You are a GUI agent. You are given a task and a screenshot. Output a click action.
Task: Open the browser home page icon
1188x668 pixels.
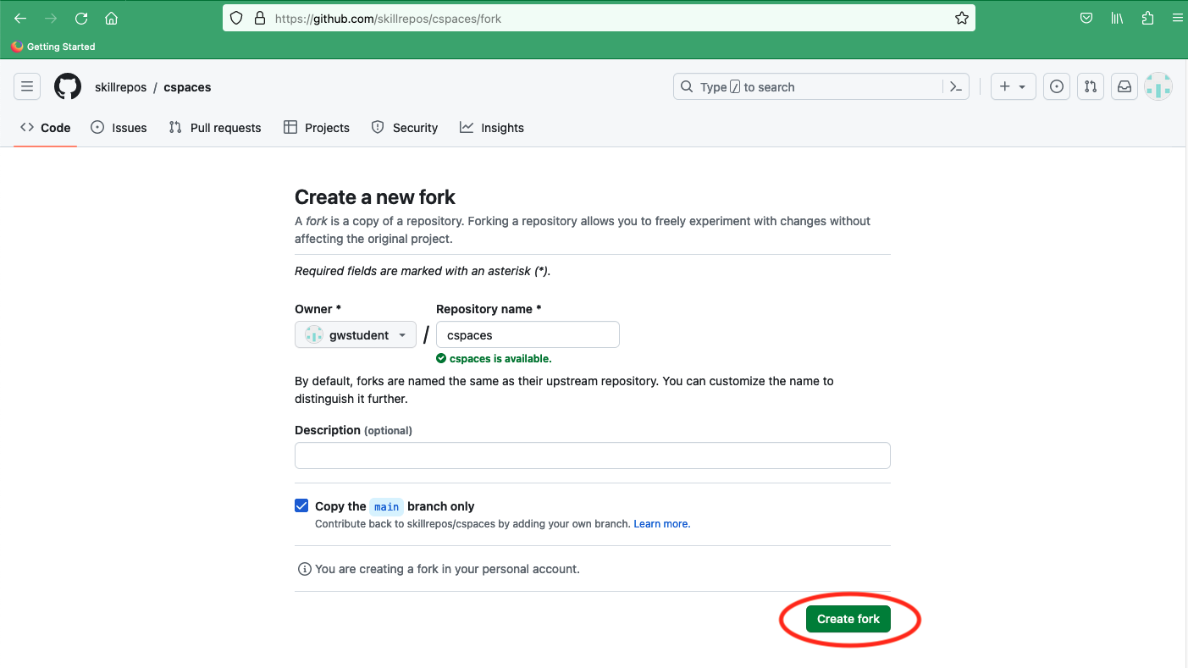coord(111,18)
